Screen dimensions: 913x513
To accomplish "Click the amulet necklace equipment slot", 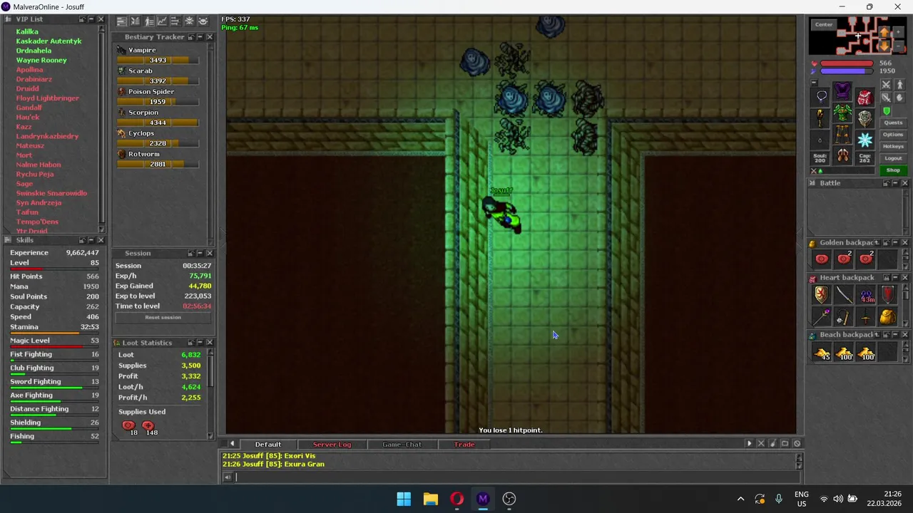I will click(820, 96).
